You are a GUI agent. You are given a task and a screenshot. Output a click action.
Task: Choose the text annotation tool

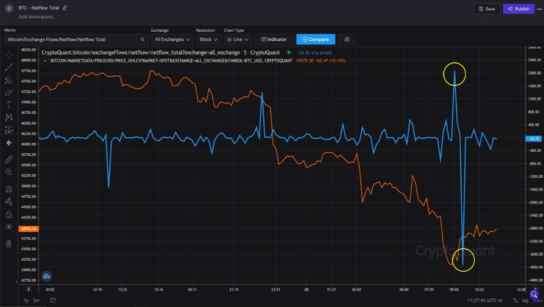pyautogui.click(x=9, y=105)
